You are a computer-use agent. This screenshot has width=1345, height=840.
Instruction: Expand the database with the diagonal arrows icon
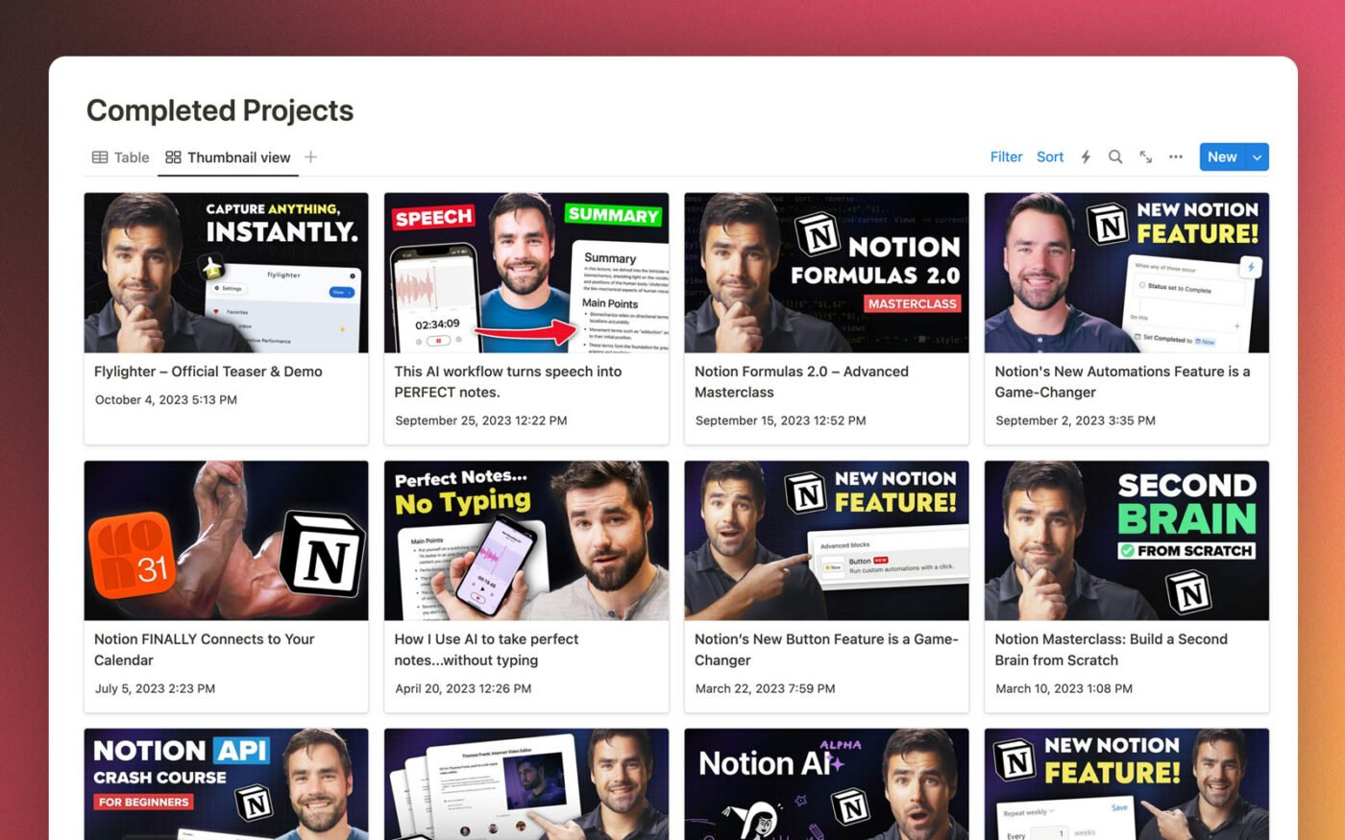coord(1145,156)
